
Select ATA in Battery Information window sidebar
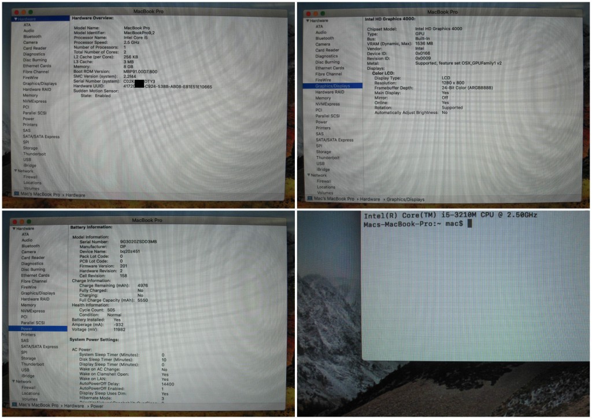click(x=25, y=235)
